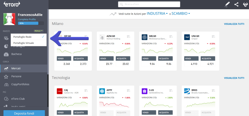Click the sidebar vertical scrollbar
Image resolution: width=249 pixels, height=116 pixels.
click(48, 41)
